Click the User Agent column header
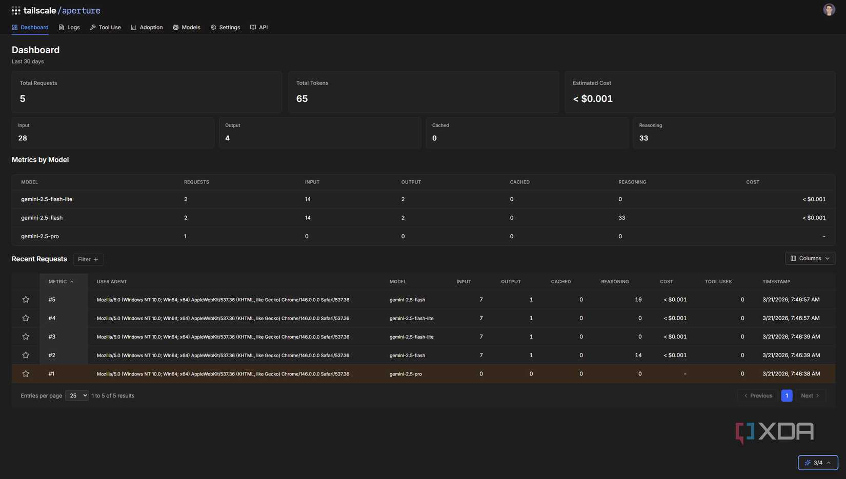The image size is (846, 479). point(112,282)
